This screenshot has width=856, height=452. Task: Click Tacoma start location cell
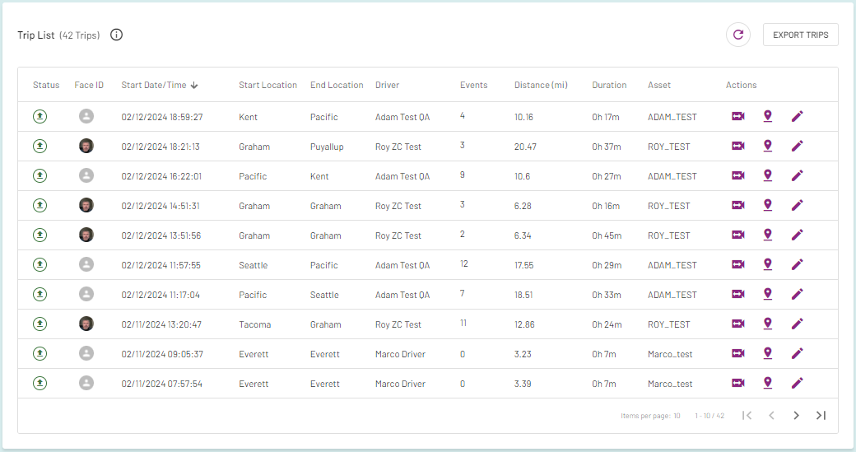pos(255,324)
